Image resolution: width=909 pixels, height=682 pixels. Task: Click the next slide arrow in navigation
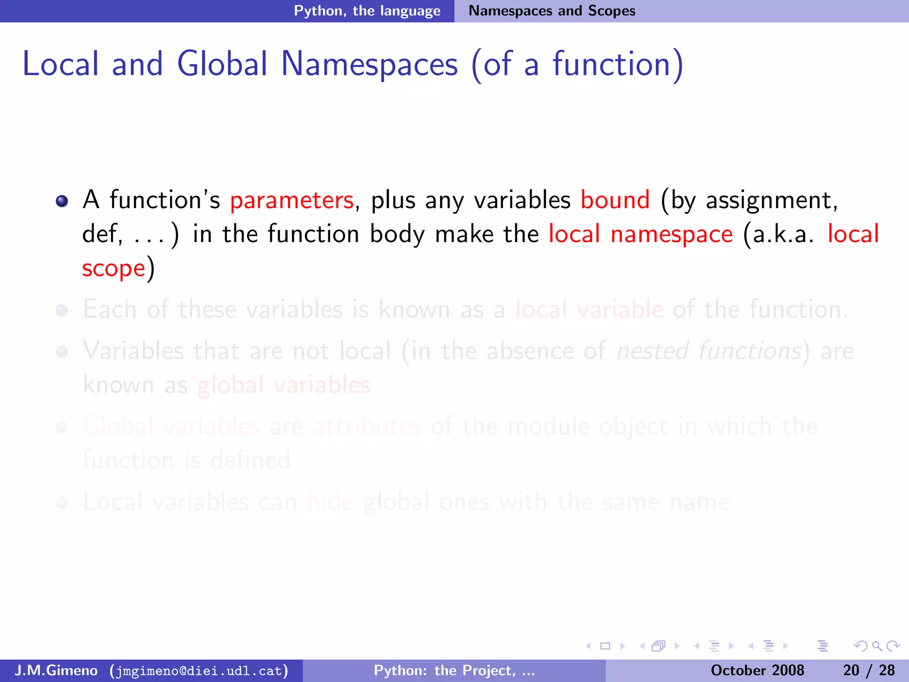(622, 646)
